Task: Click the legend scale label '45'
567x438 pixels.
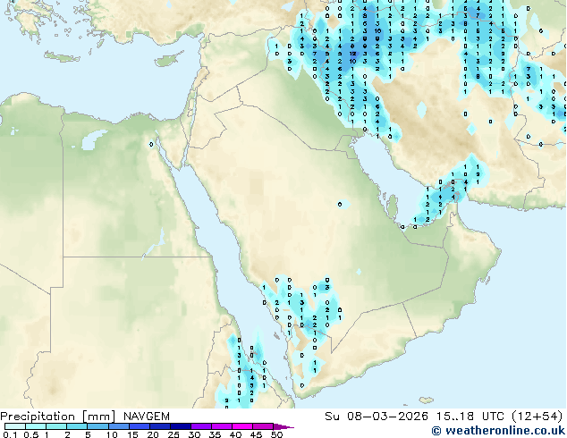Action: (x=256, y=434)
